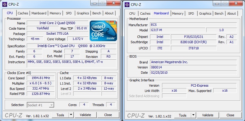Click the Ext. Model value 17
The width and height of the screenshot is (245, 121).
point(72,56)
